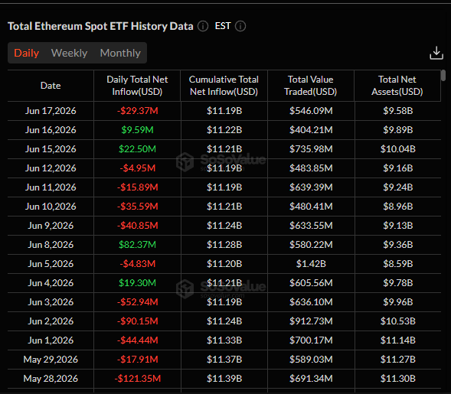Select the Daily tab
Viewport: 451px width, 394px height.
pos(27,53)
